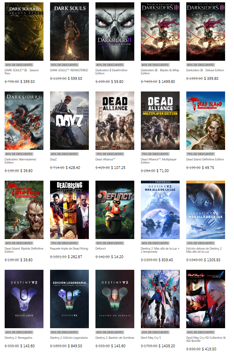This screenshot has height=357, width=234.
Task: Open the Paquete triple de Dead Rising link
Action: tap(69, 248)
